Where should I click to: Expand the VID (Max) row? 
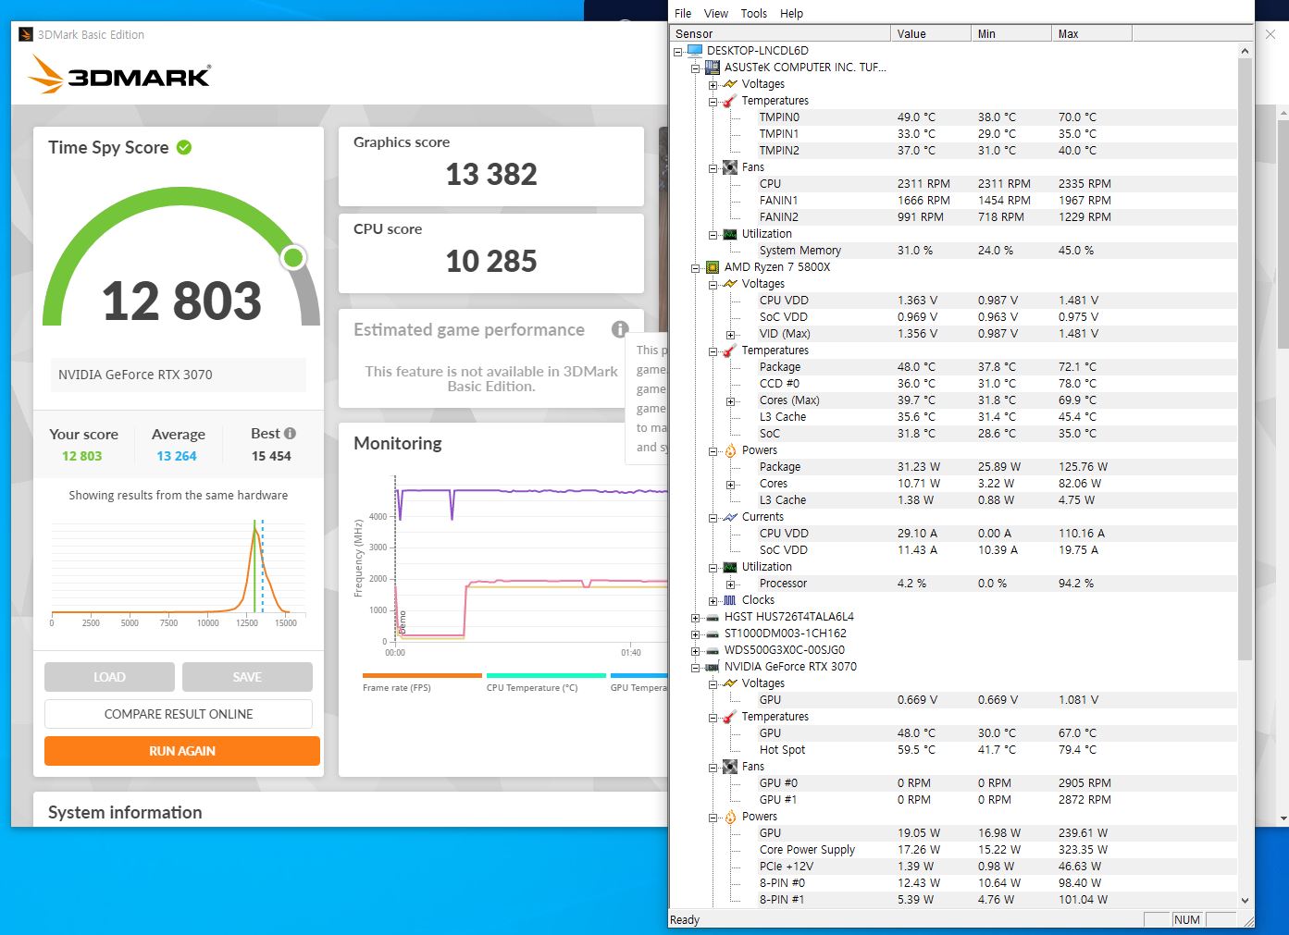(x=731, y=334)
